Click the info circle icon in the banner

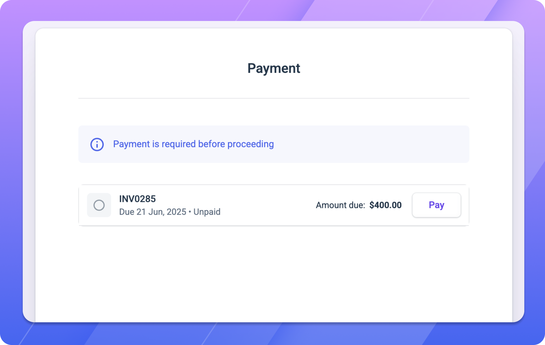click(x=97, y=144)
